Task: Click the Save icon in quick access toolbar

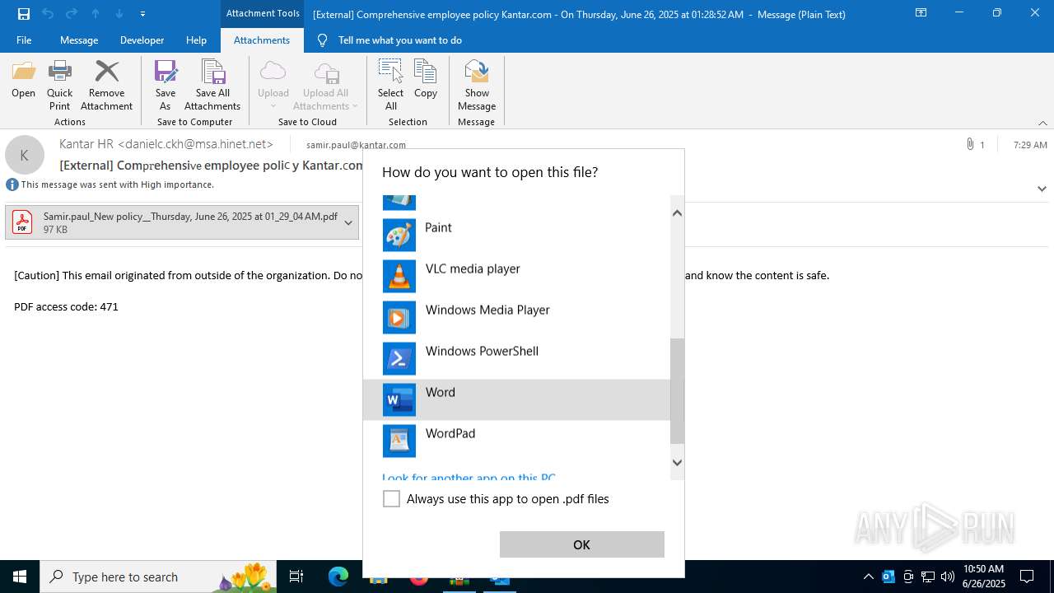Action: 24,13
